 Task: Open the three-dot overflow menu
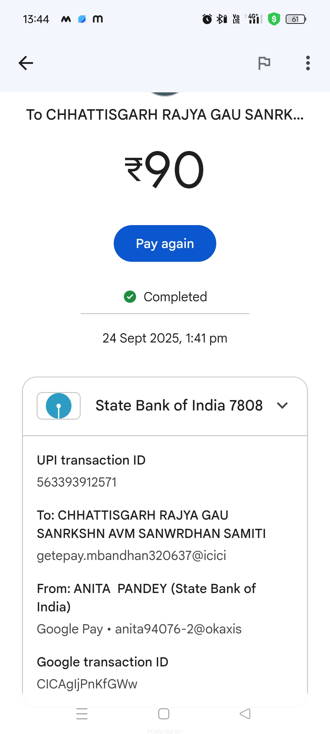coord(308,63)
